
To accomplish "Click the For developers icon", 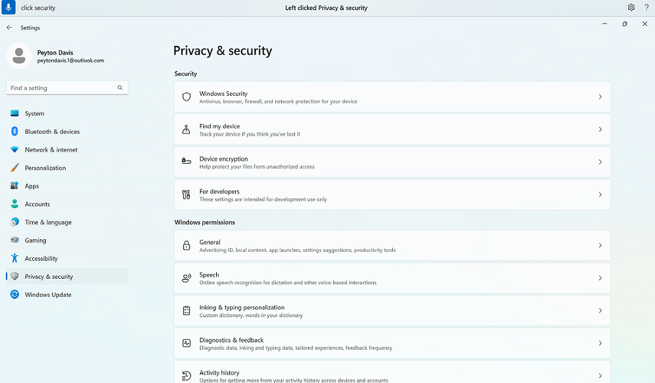I will 187,194.
